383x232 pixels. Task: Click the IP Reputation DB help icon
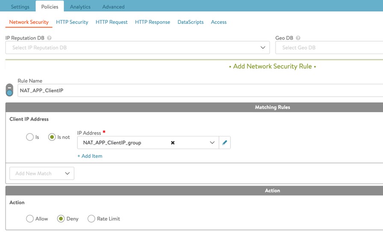[50, 38]
